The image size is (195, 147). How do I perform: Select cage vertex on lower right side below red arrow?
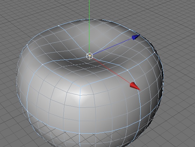click(140, 120)
